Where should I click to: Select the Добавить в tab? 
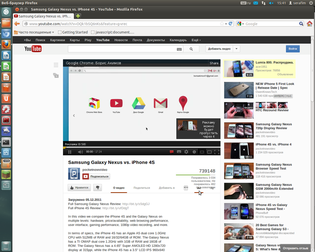point(167,188)
